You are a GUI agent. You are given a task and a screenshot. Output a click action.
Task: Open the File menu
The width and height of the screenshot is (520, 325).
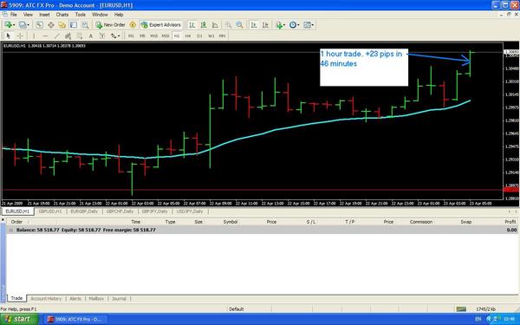[x=14, y=15]
